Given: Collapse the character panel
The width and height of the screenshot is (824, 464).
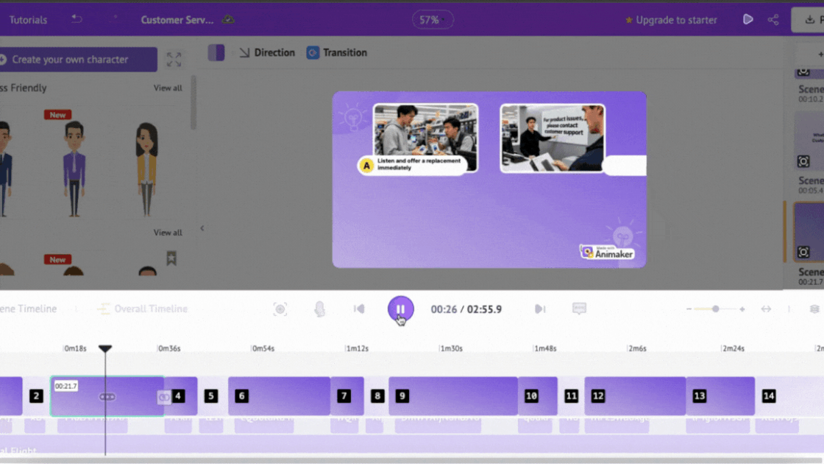Looking at the screenshot, I should point(202,228).
